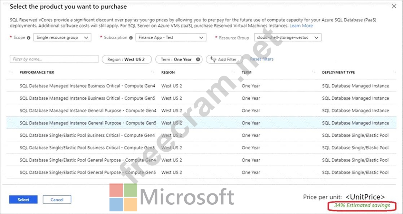
Task: Click the Scope info icon
Action: (x=28, y=38)
